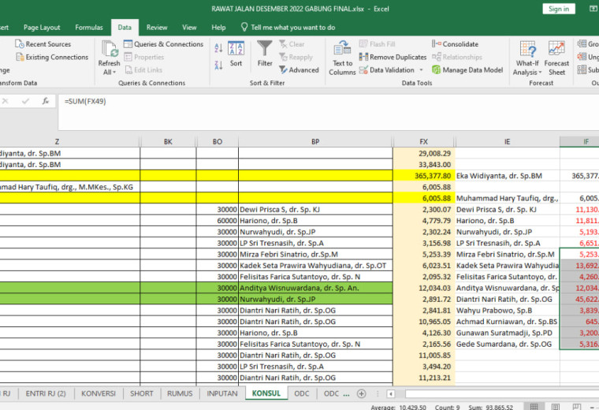Click Remove Duplicates

click(393, 57)
